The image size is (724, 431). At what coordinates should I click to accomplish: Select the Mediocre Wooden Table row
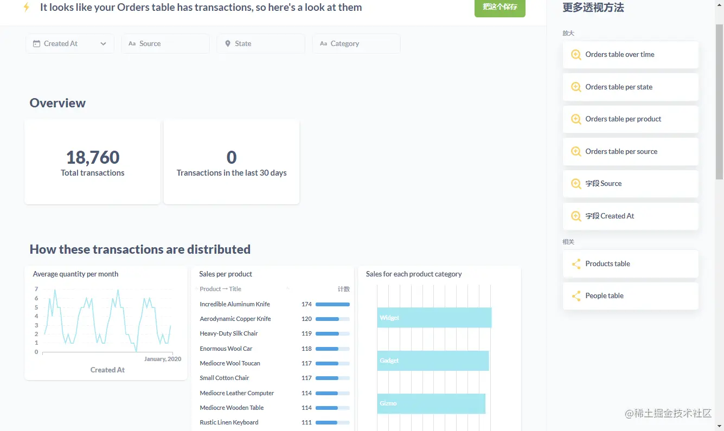click(x=274, y=408)
